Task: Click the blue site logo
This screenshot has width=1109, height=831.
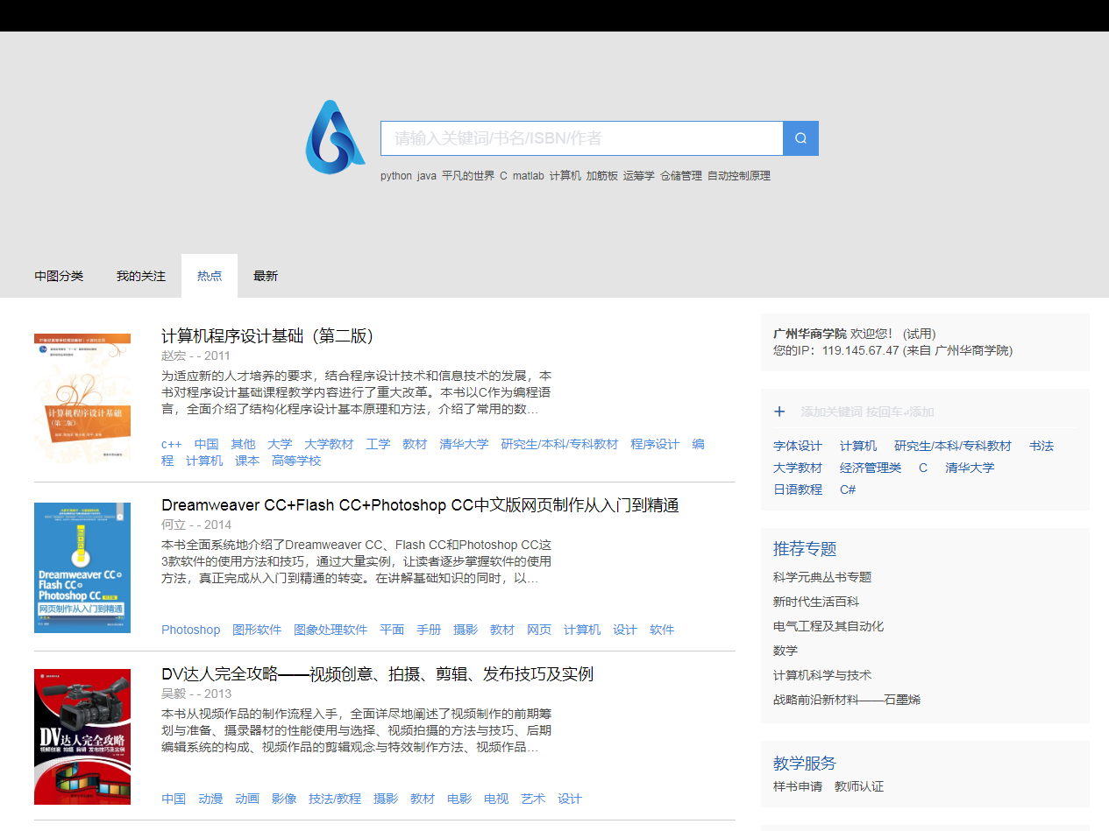Action: pos(335,137)
